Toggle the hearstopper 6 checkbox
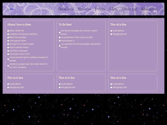 coord(60,41)
